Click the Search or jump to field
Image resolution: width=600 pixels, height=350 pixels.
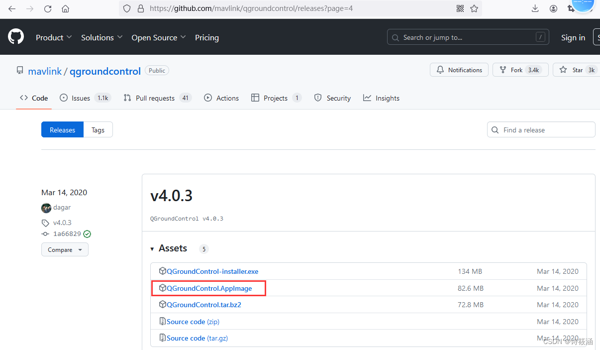pyautogui.click(x=468, y=37)
